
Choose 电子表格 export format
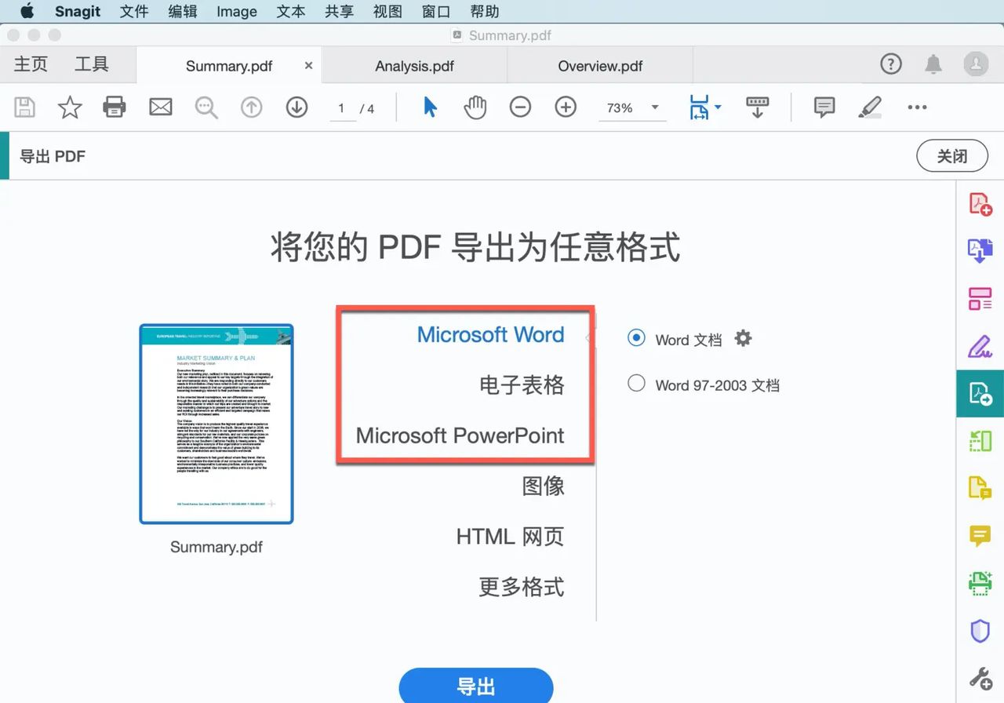(522, 384)
